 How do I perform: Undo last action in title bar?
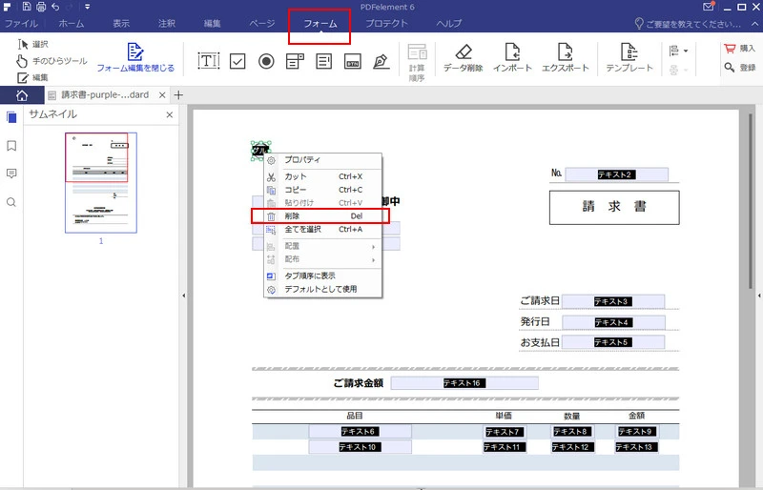[x=55, y=7]
